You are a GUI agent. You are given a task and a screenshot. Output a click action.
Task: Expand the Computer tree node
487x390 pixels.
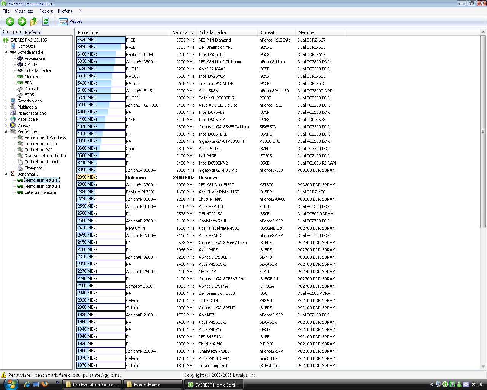(6, 46)
